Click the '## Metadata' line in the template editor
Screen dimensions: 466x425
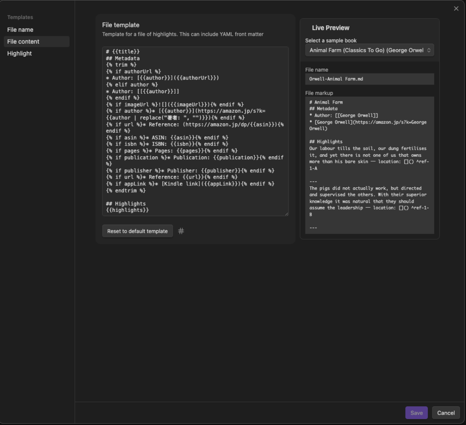[123, 58]
